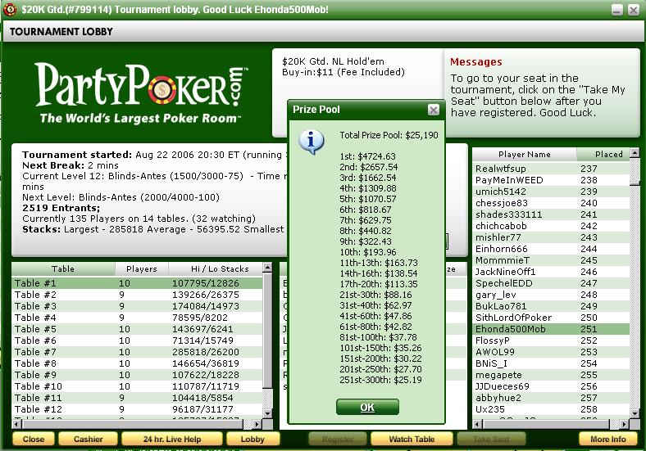This screenshot has height=451, width=646.
Task: Click left arrow of player list horizontal scrollbar
Action: tap(477, 424)
